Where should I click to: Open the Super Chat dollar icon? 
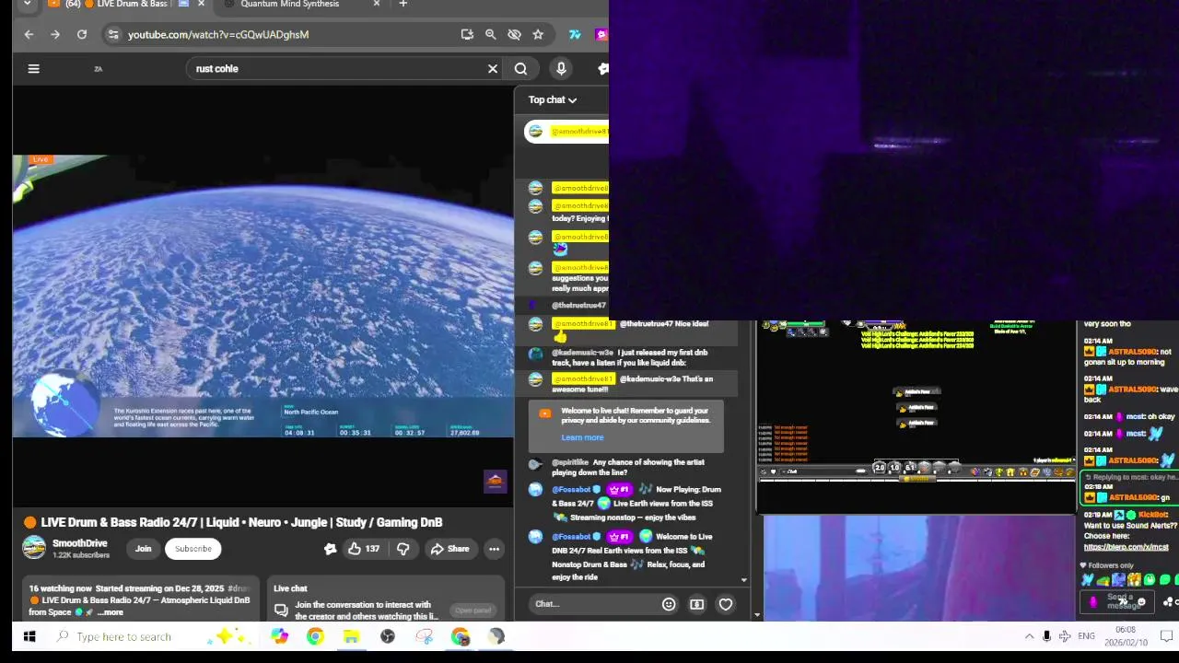tap(697, 604)
